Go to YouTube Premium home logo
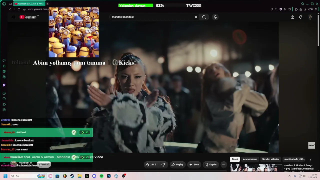 pyautogui.click(x=28, y=17)
